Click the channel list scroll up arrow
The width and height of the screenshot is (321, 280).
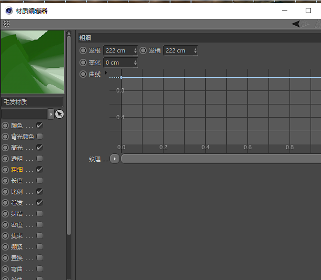[69, 33]
